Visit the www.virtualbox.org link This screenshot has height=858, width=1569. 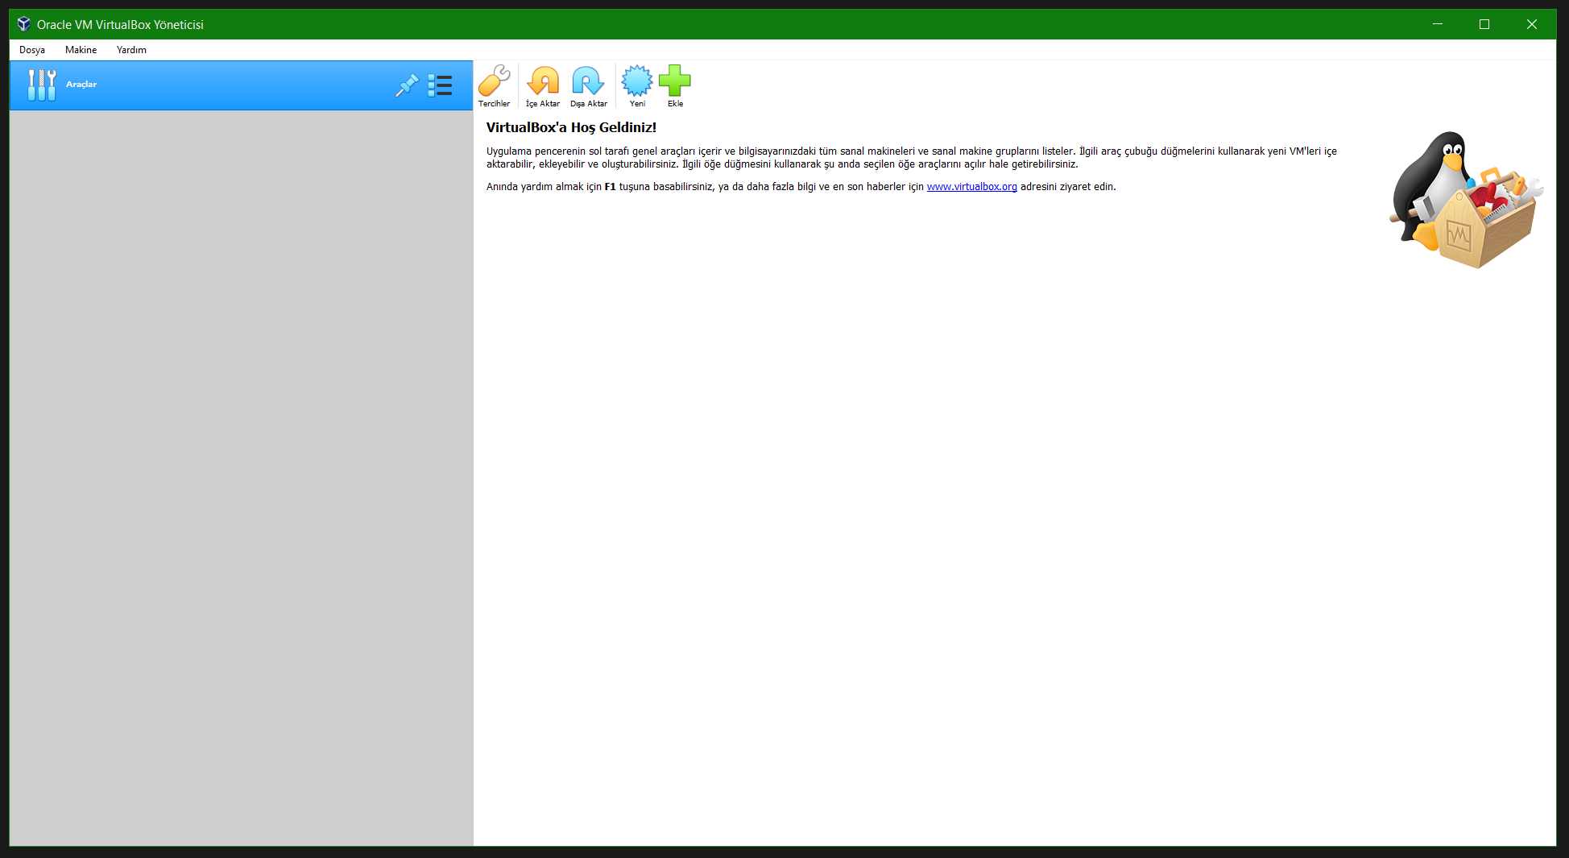pos(972,186)
